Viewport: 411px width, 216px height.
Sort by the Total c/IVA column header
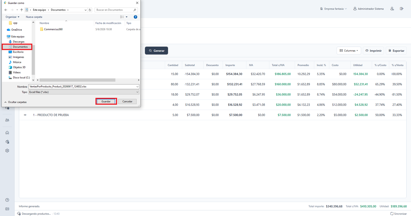click(278, 65)
